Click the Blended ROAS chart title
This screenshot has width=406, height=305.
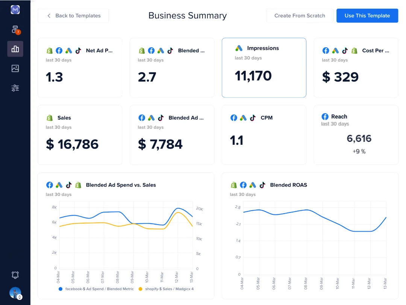(288, 185)
